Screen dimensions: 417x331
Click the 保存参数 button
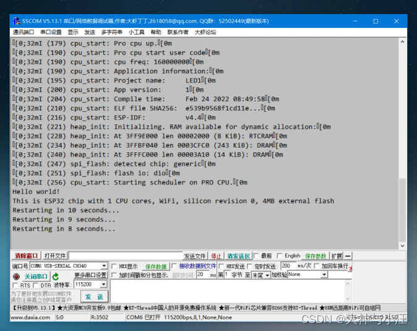pos(316,256)
